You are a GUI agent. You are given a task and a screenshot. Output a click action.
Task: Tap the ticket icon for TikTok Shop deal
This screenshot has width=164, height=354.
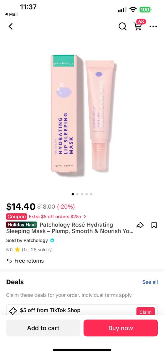pyautogui.click(x=13, y=311)
